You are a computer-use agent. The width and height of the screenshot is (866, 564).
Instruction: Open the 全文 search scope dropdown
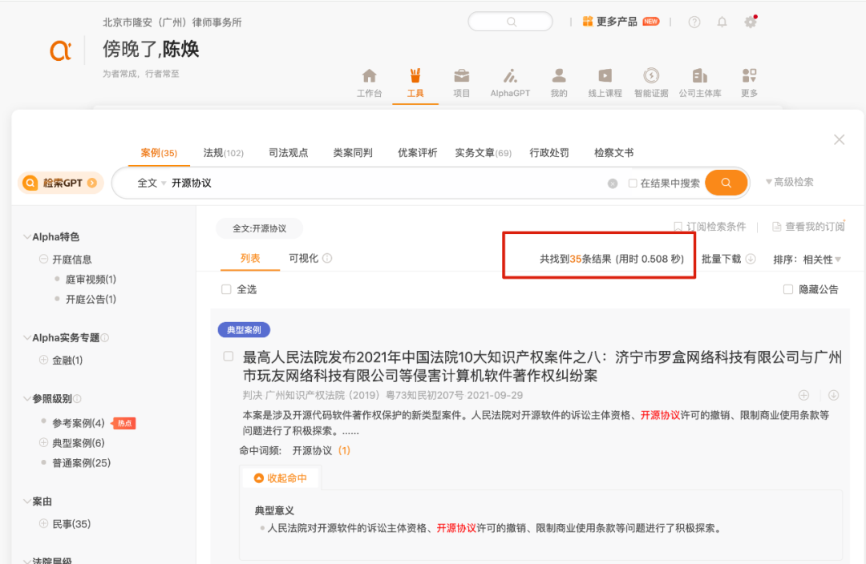click(152, 183)
